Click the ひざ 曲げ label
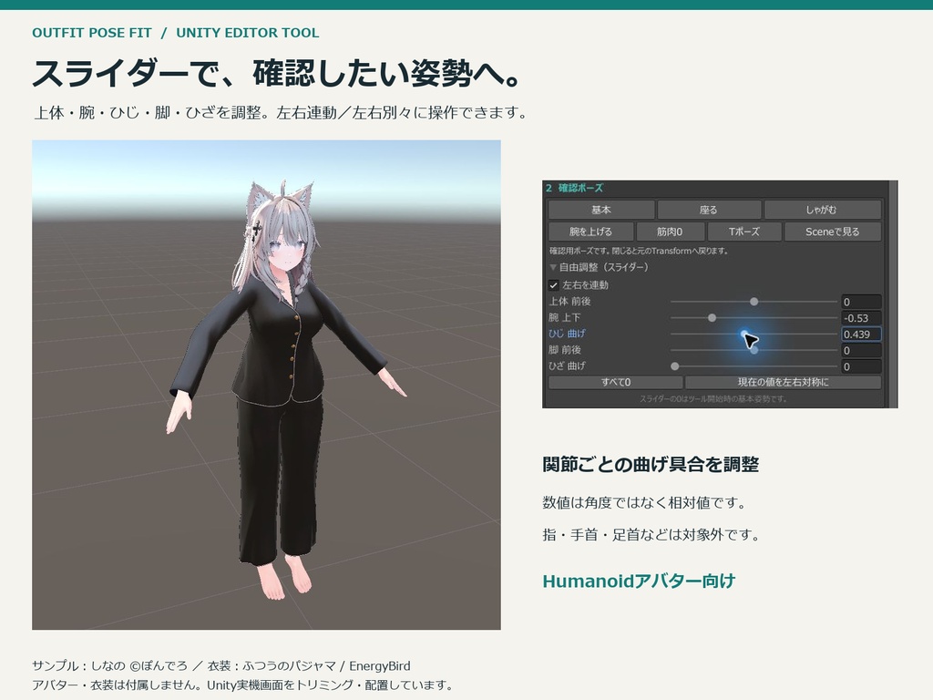933x700 pixels. click(x=567, y=366)
